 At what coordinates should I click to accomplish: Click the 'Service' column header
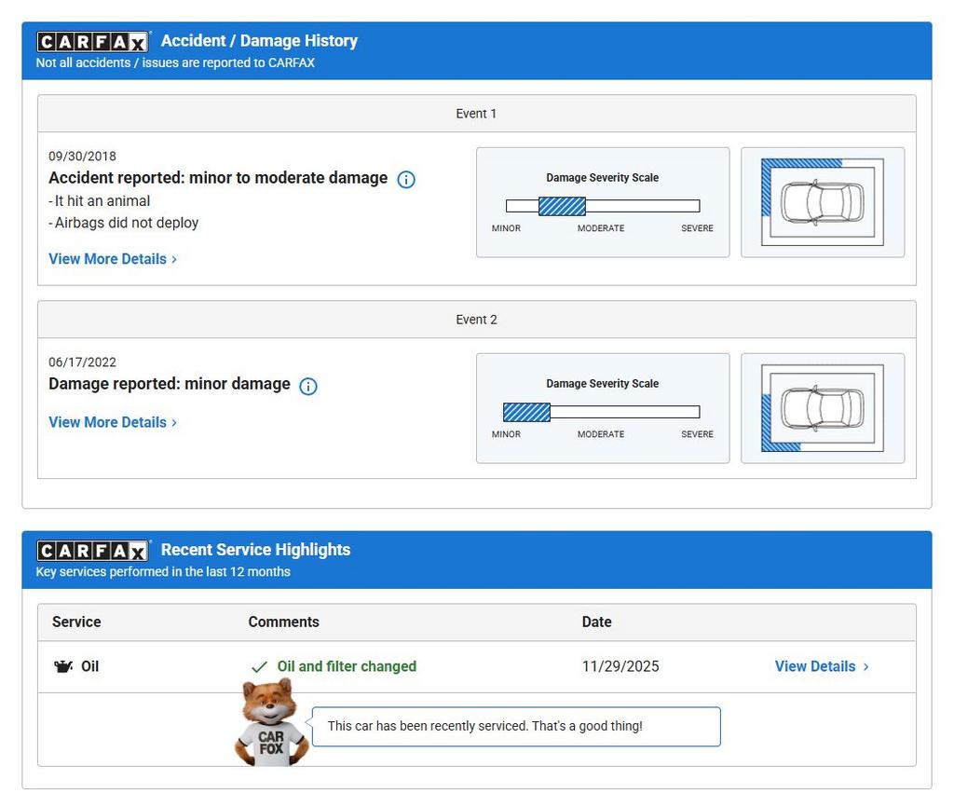(76, 622)
